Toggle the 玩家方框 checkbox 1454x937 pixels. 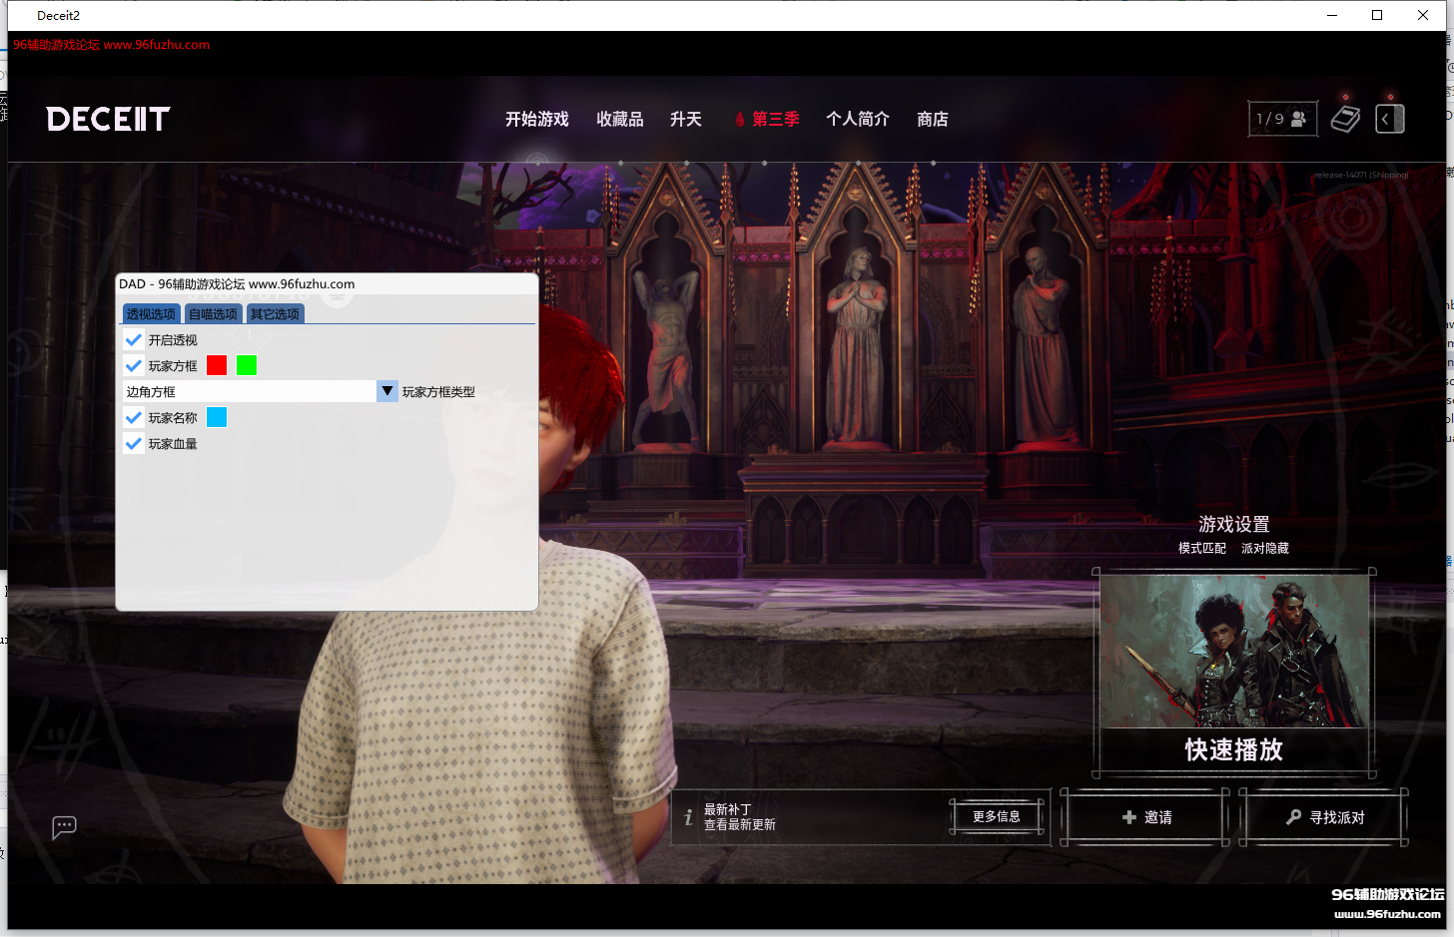(x=134, y=366)
